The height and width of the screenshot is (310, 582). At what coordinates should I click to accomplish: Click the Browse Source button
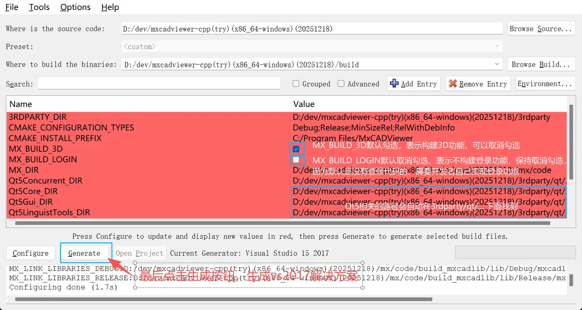tap(541, 29)
